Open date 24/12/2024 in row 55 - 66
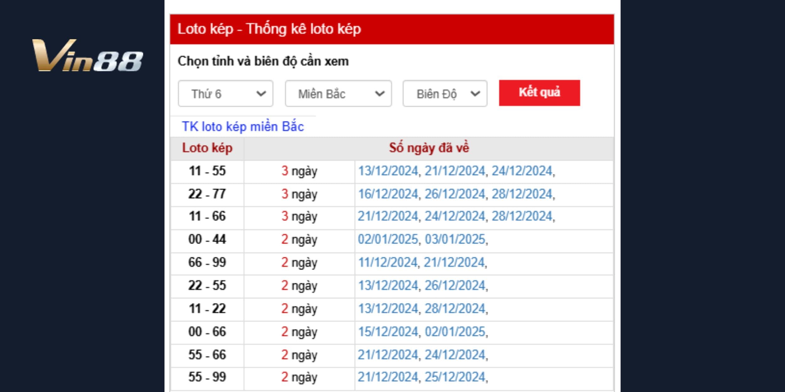 (455, 355)
